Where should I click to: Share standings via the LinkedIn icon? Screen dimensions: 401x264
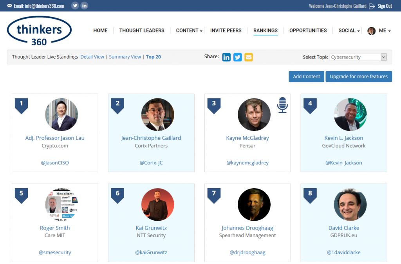point(226,57)
